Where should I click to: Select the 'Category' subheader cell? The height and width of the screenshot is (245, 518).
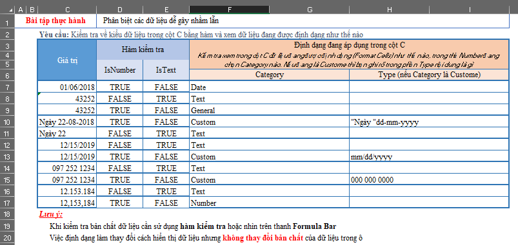(x=269, y=75)
